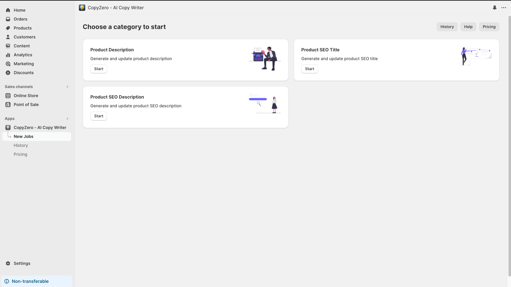Viewport: 511px width, 287px height.
Task: Start a Product Description job
Action: pos(98,69)
